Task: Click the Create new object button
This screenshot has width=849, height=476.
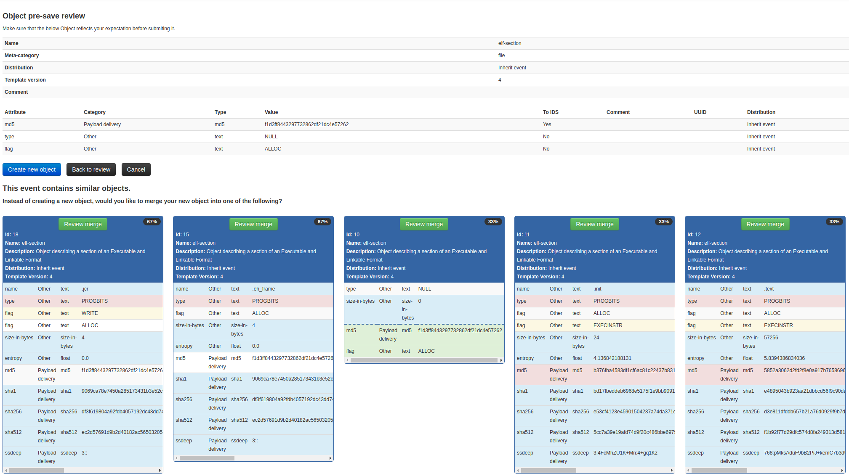Action: point(32,169)
